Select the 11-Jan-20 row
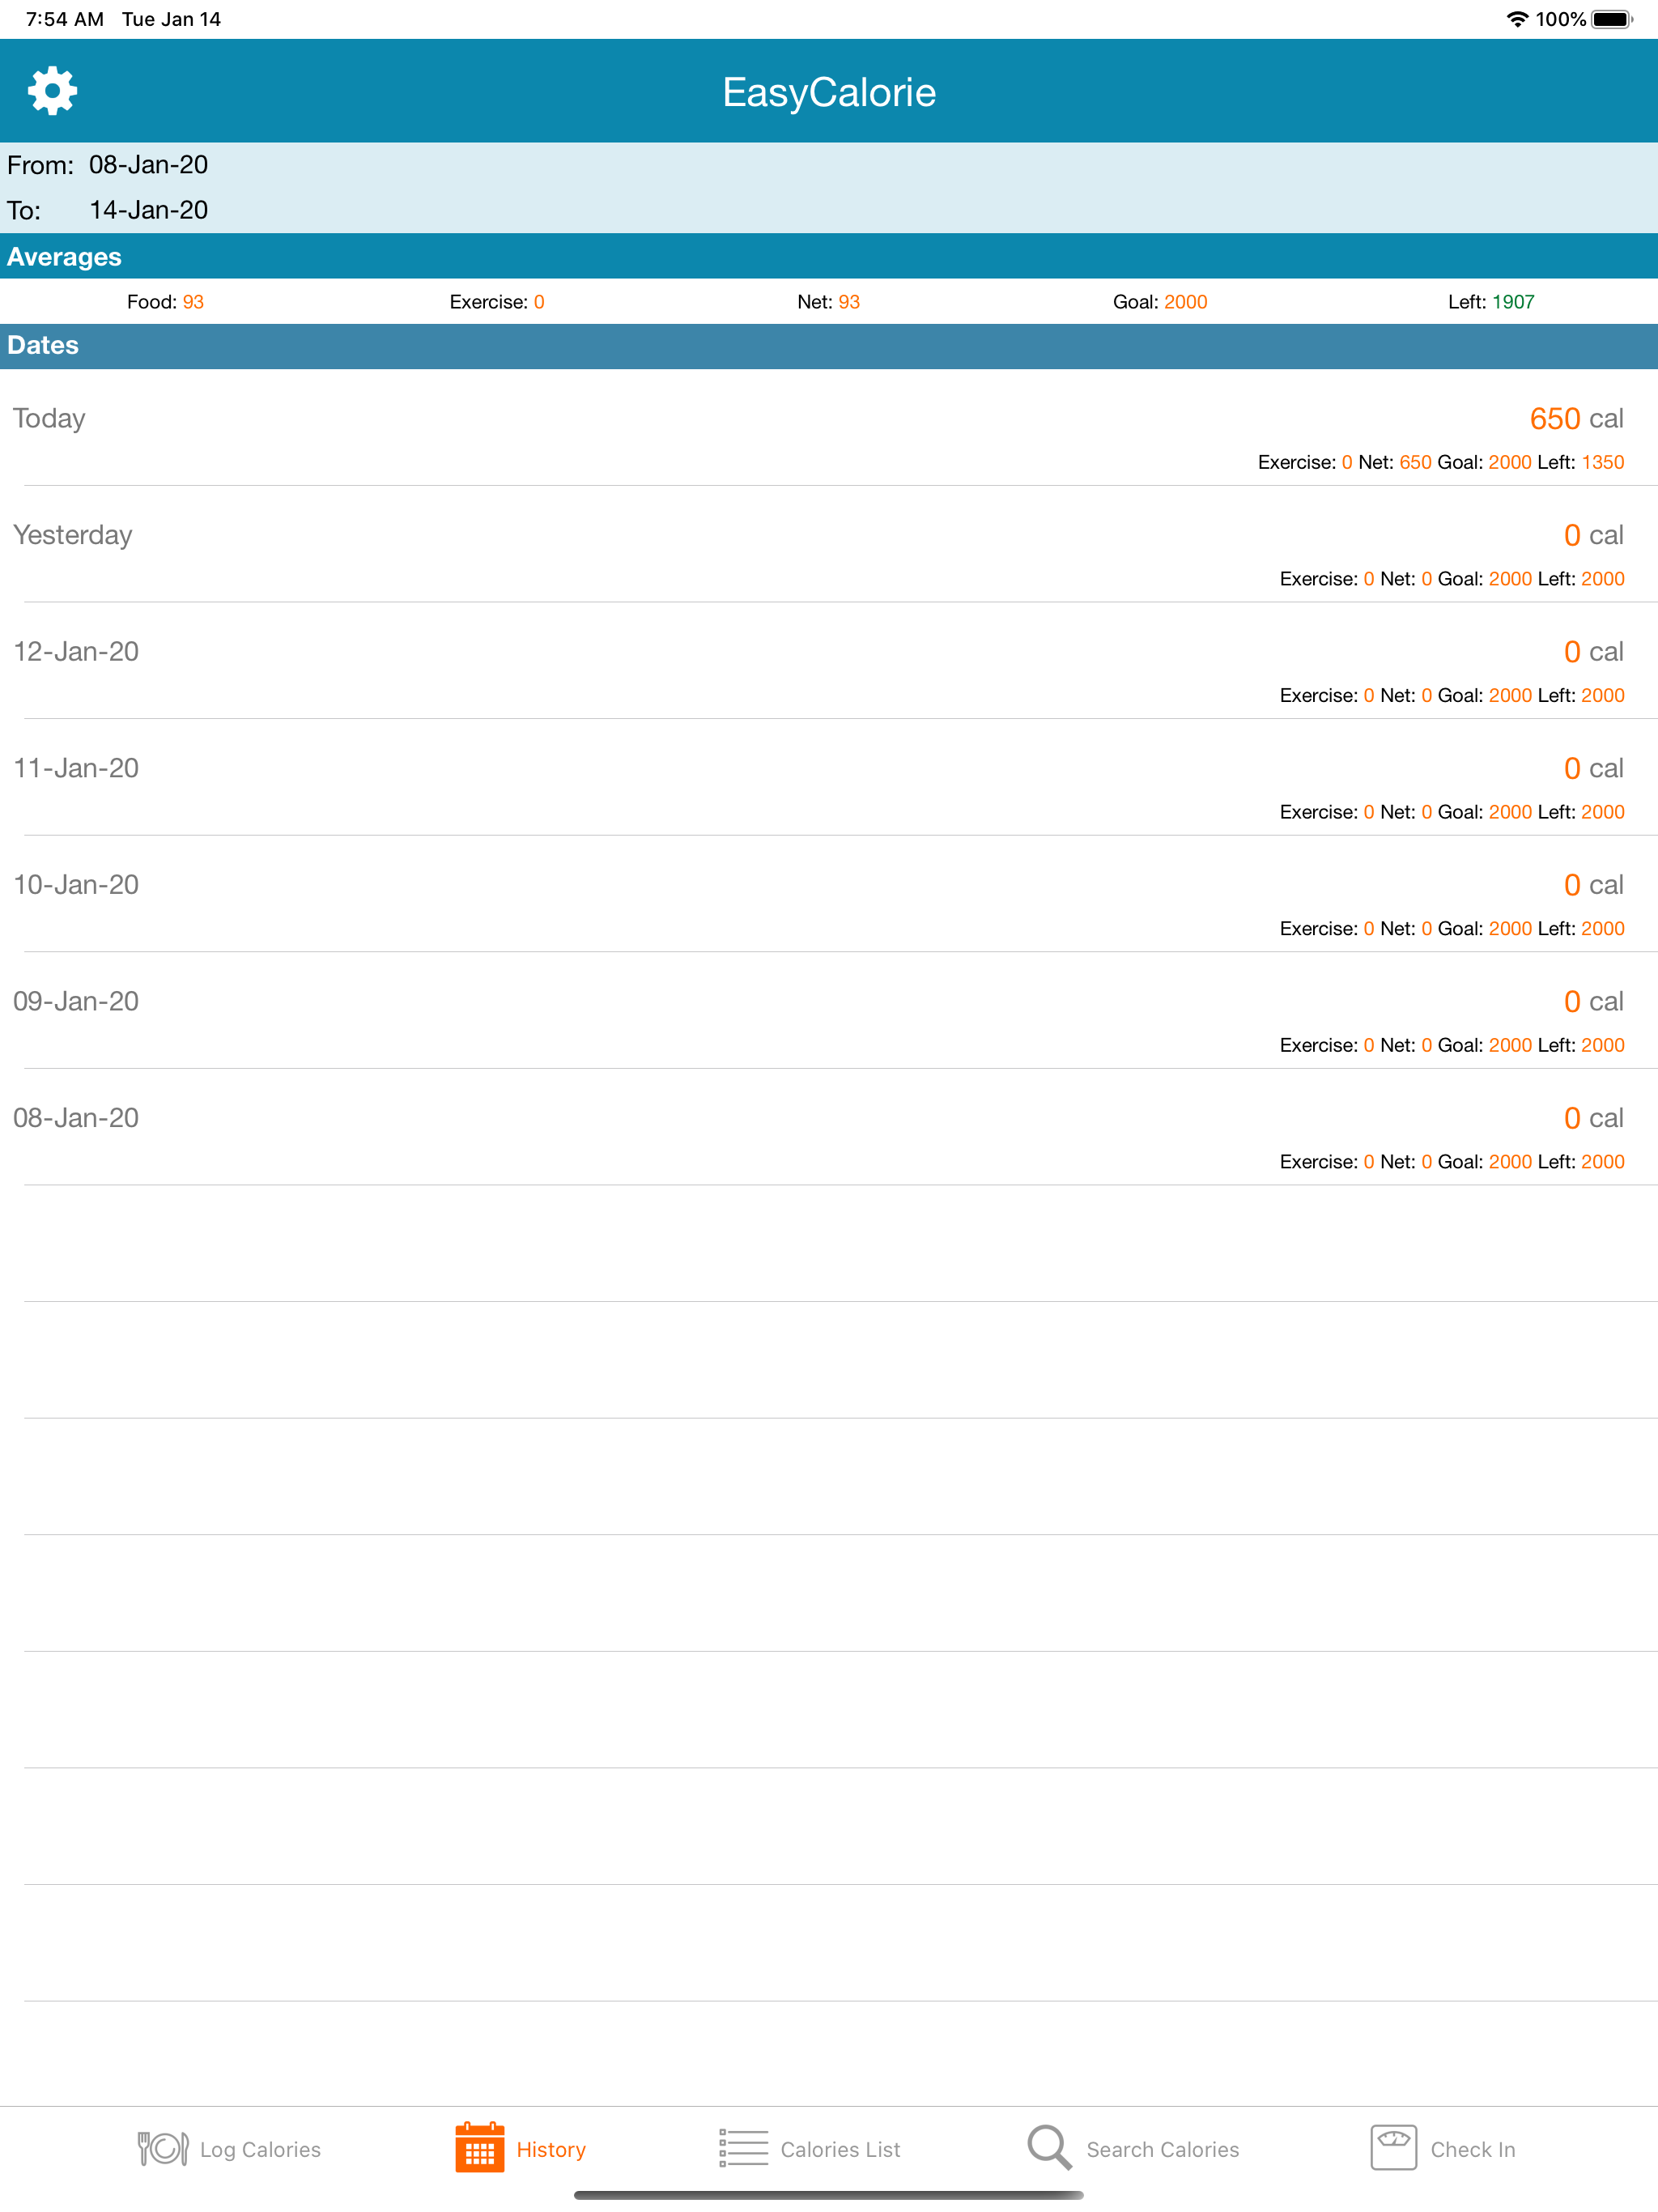This screenshot has height=2212, width=1658. pos(829,777)
